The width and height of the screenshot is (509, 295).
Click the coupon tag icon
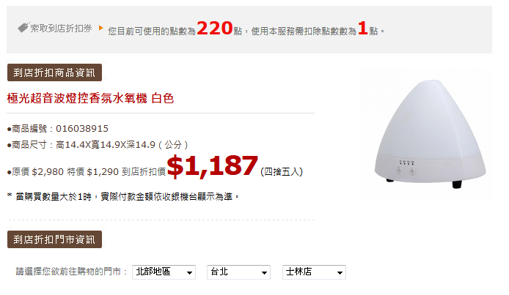point(23,27)
